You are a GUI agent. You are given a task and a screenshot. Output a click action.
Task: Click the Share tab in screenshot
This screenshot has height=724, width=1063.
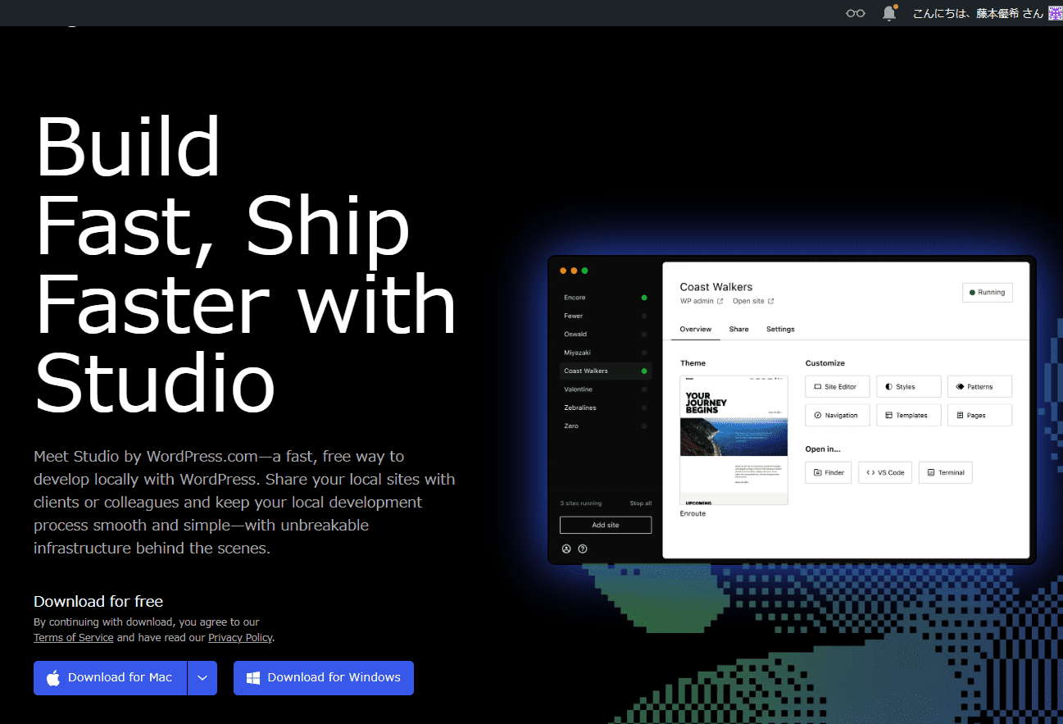[x=738, y=329]
